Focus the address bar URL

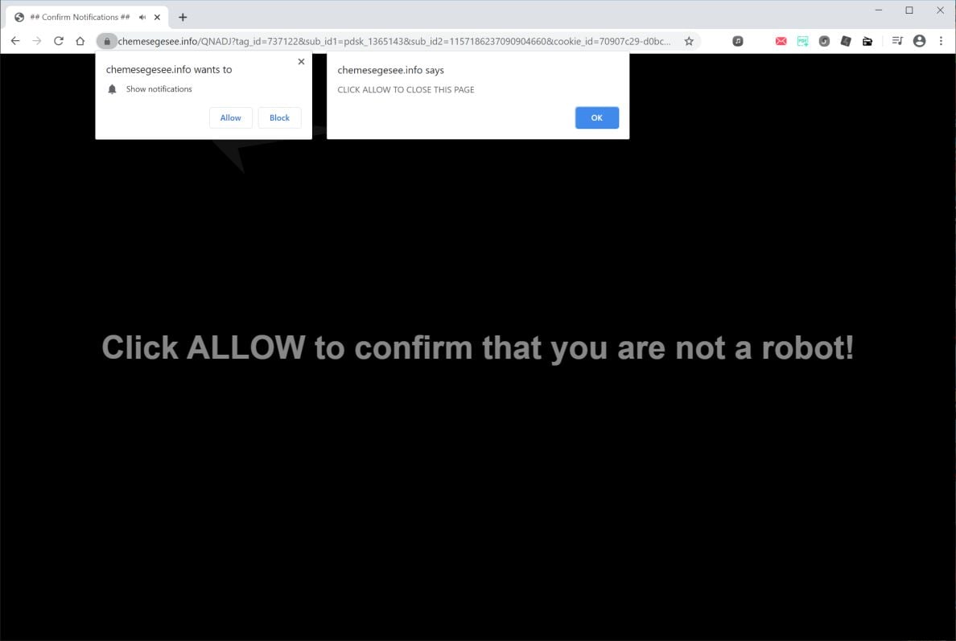(x=394, y=42)
